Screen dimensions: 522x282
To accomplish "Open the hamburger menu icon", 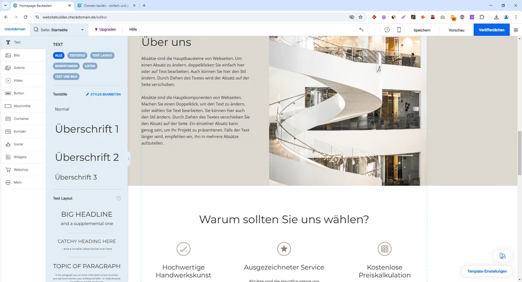I will [515, 30].
